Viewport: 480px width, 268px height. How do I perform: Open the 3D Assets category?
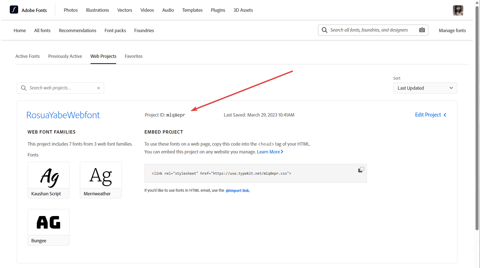click(243, 10)
